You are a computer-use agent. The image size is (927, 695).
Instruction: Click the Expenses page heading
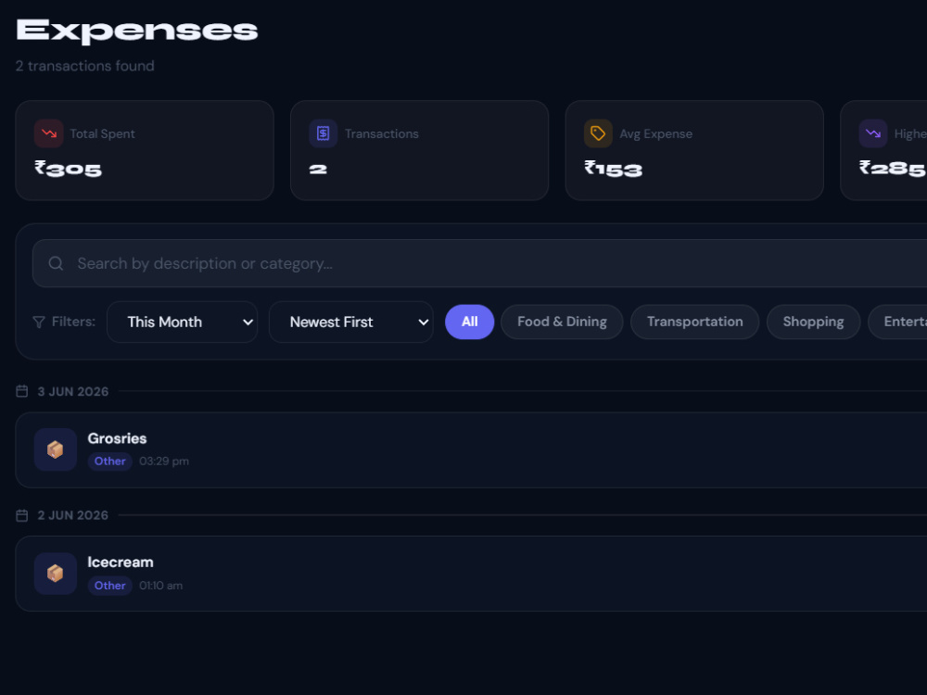pyautogui.click(x=137, y=31)
